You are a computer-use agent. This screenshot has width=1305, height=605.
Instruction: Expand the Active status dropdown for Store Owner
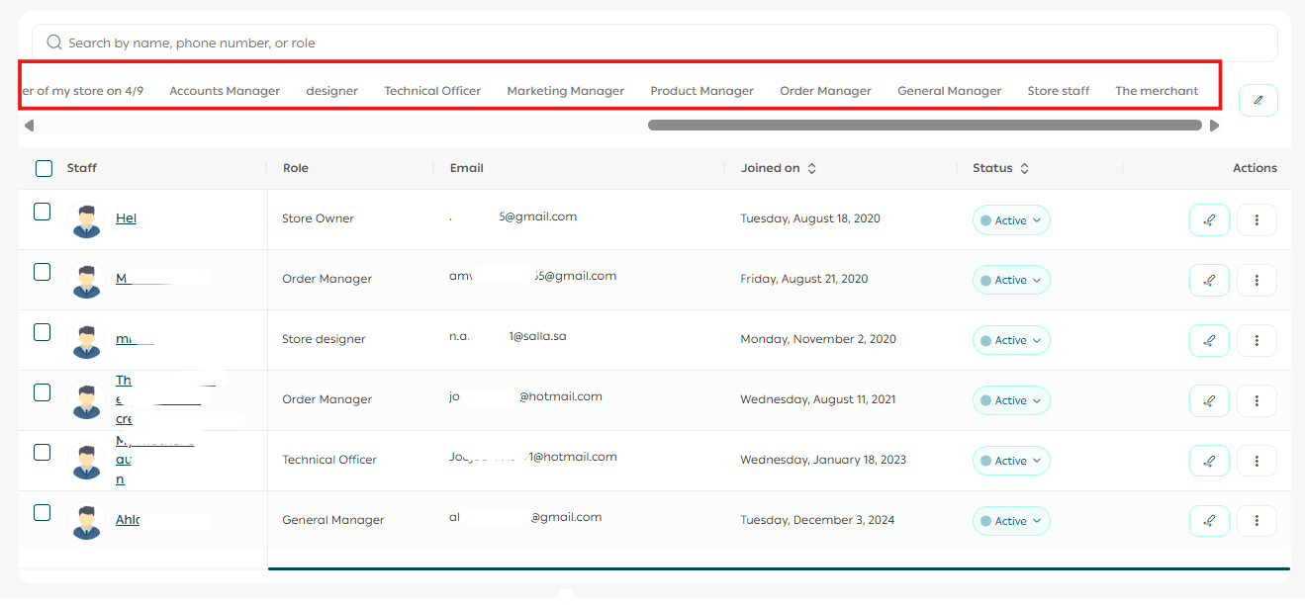pyautogui.click(x=1010, y=220)
